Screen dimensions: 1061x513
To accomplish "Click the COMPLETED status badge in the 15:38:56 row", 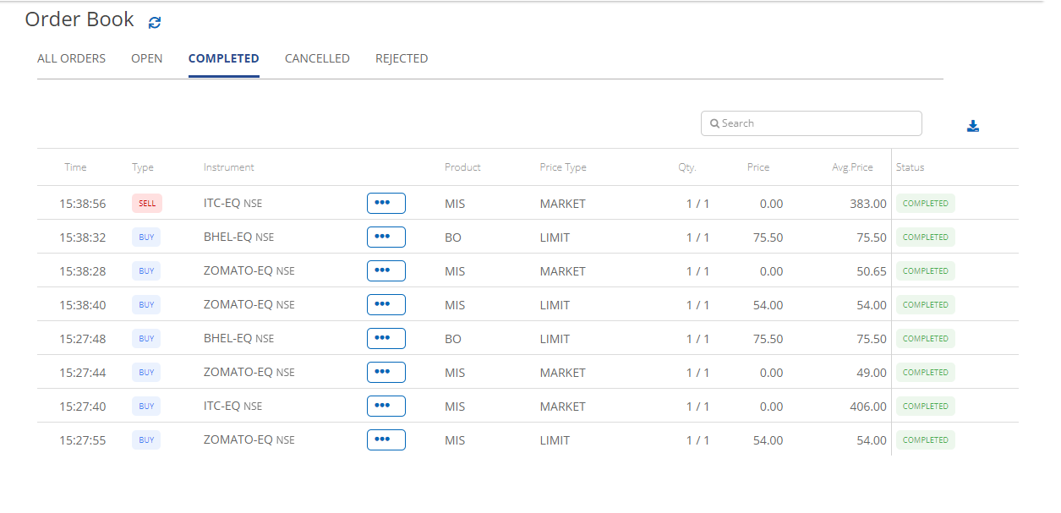I will [x=926, y=203].
